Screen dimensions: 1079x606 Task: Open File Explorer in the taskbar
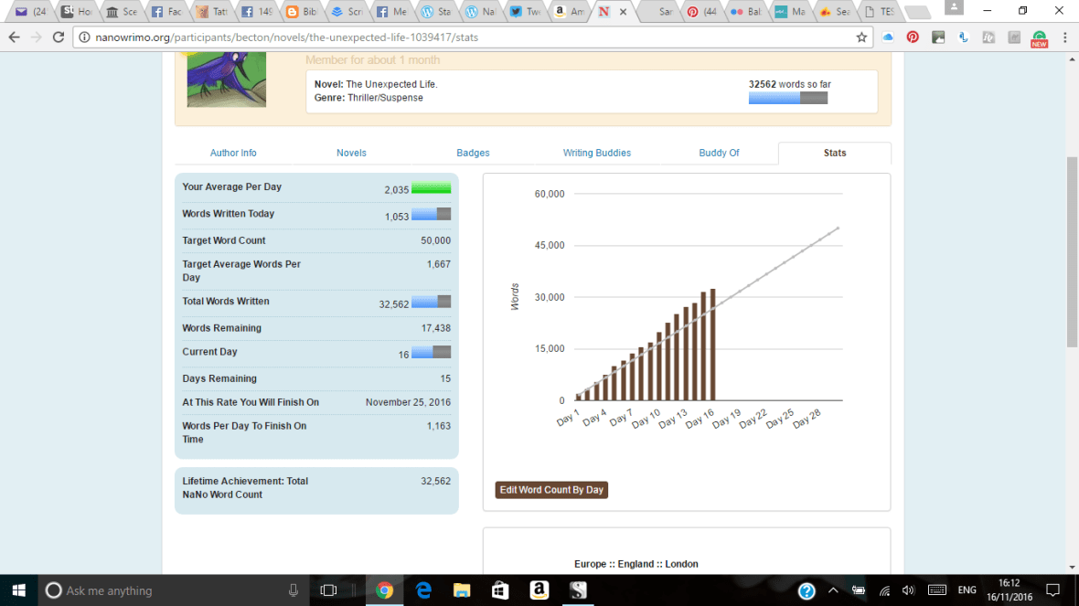tap(462, 590)
